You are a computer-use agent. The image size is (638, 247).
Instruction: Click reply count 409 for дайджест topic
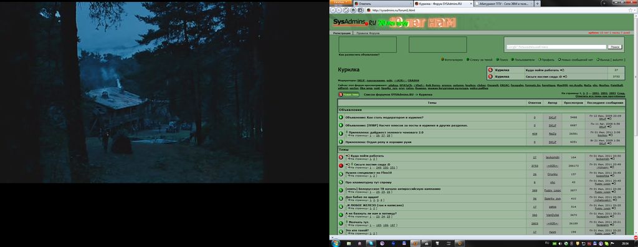(x=534, y=133)
